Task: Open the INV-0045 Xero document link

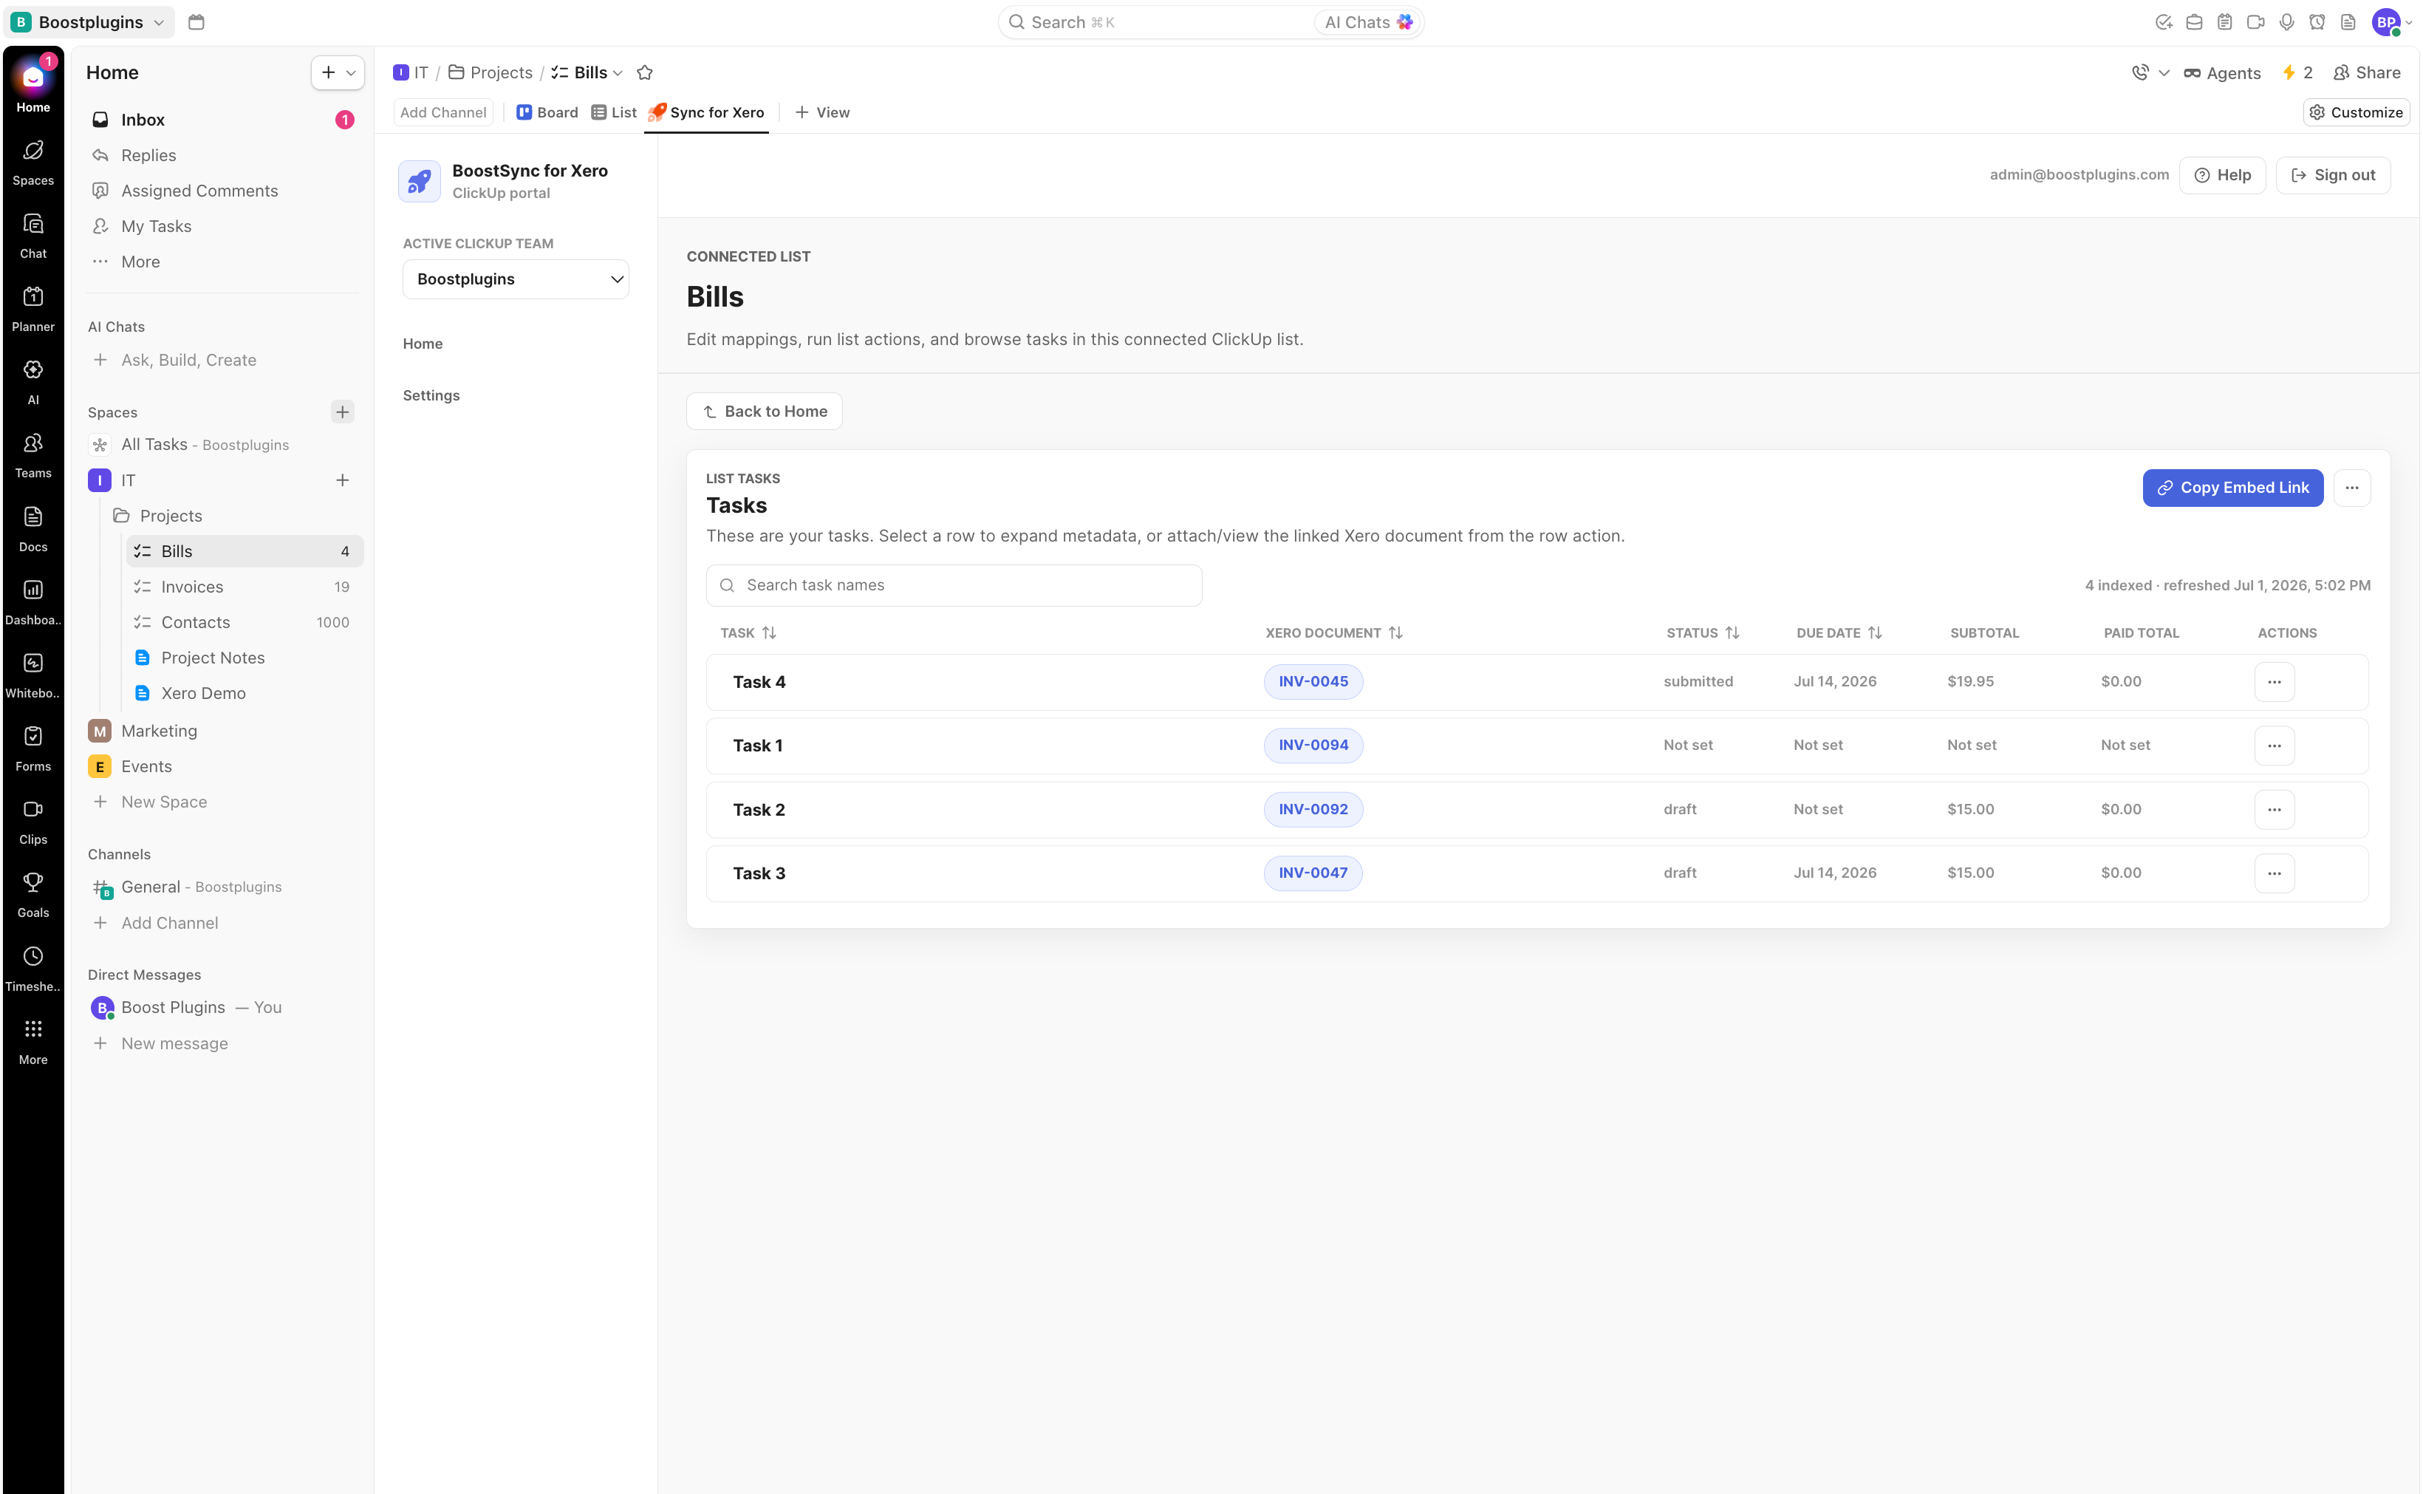Action: [1313, 682]
